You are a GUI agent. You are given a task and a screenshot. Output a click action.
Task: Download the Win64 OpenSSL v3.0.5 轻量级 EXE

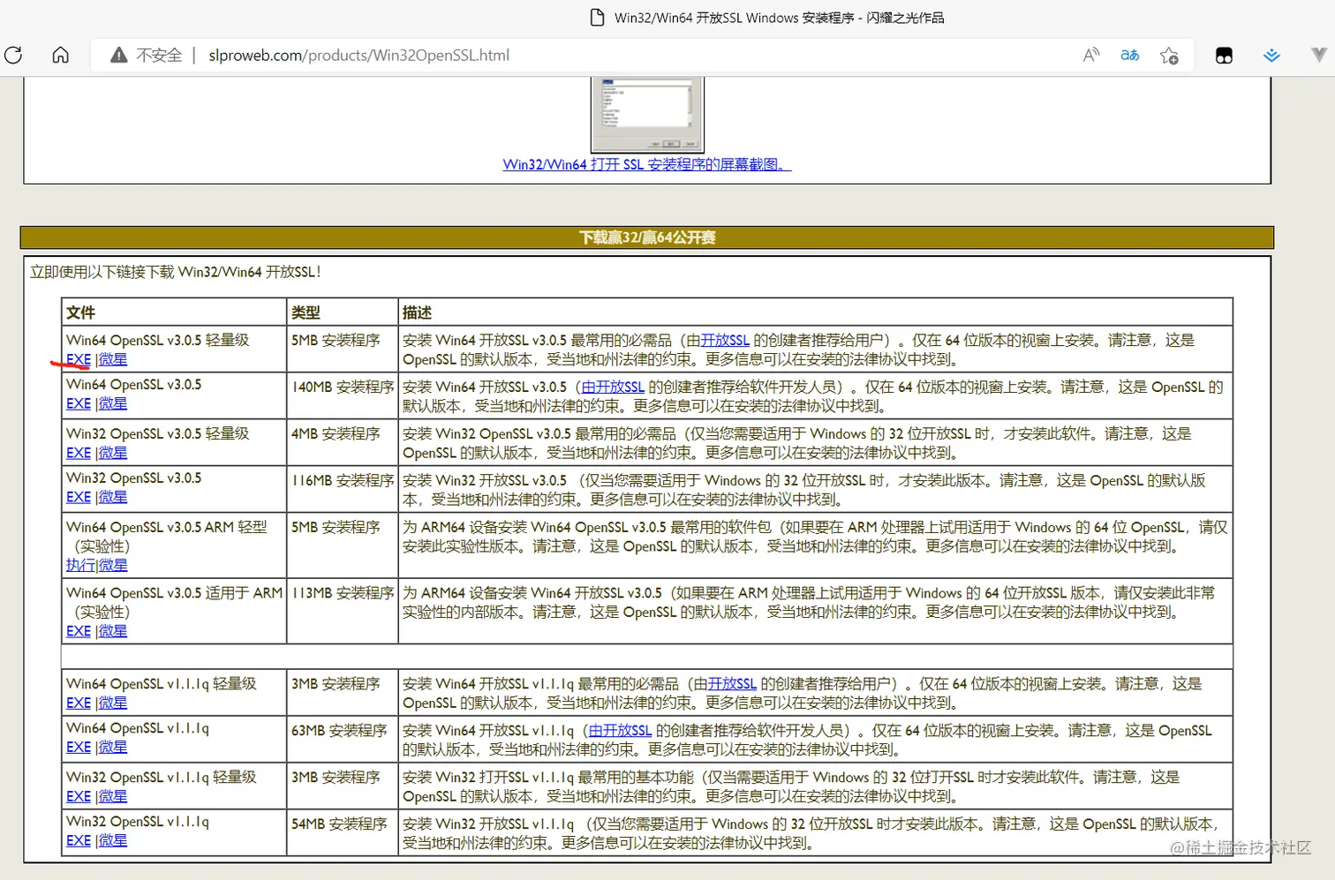(x=79, y=359)
